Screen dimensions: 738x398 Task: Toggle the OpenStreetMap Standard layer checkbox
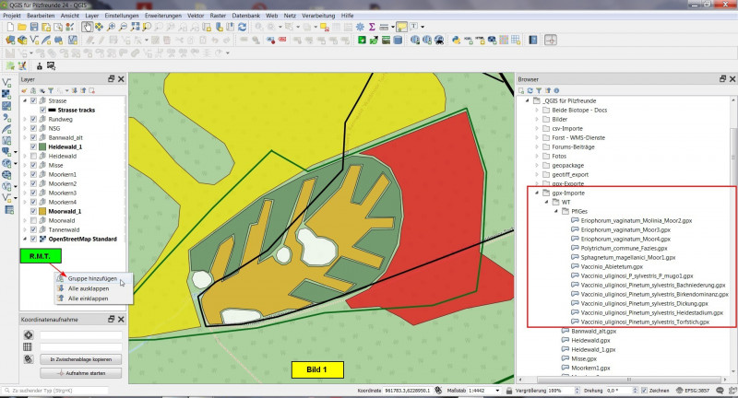pos(34,239)
